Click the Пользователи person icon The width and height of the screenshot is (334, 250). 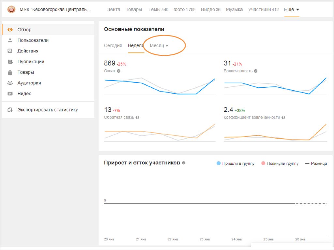click(10, 40)
